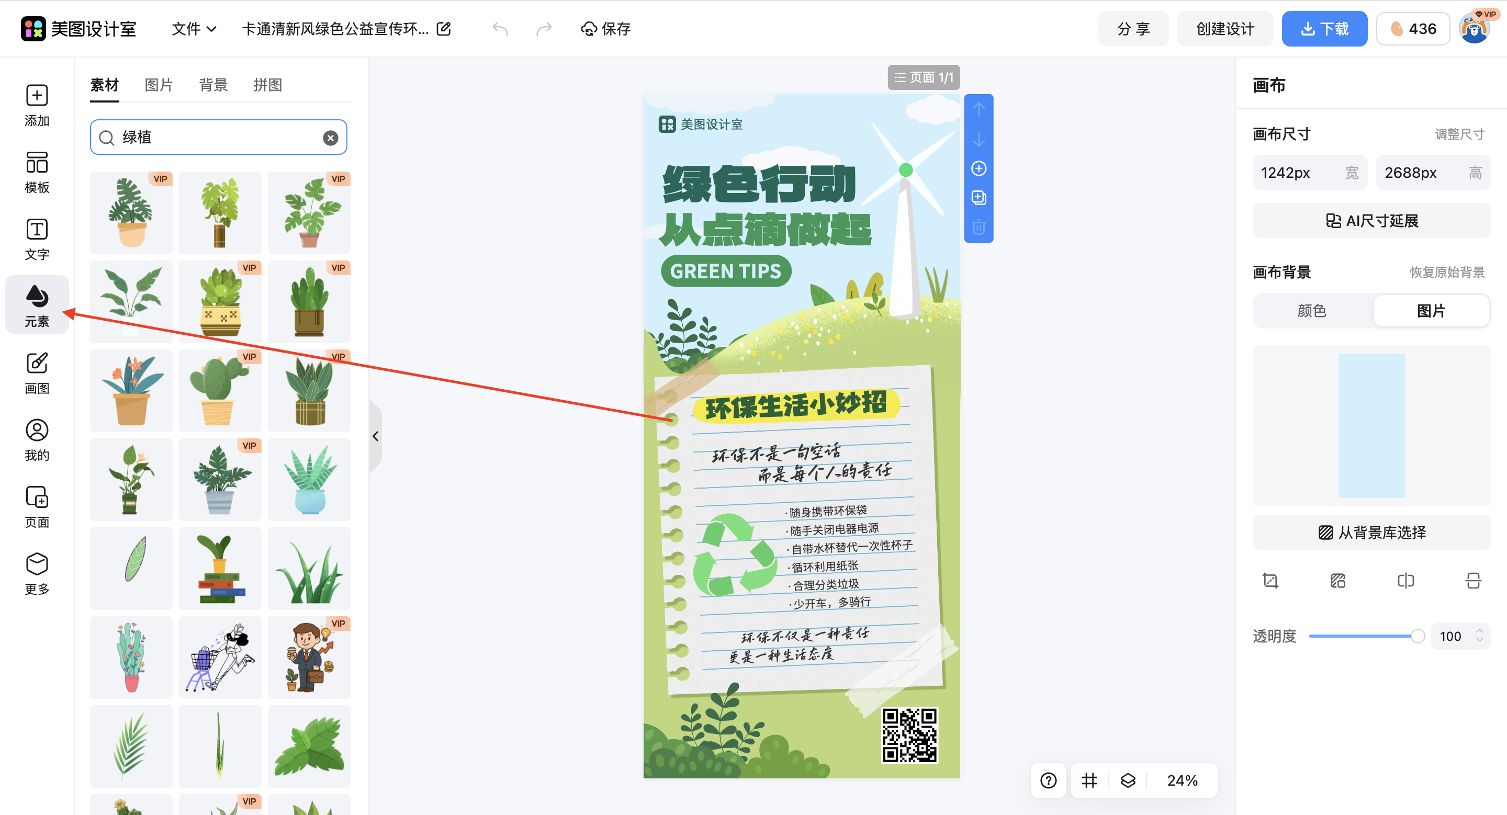
Task: Clear the 绿植 search text with the X button
Action: click(x=330, y=138)
